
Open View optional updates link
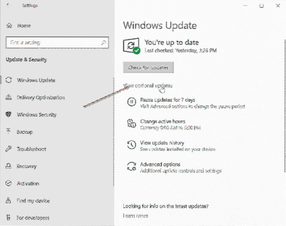pos(148,86)
